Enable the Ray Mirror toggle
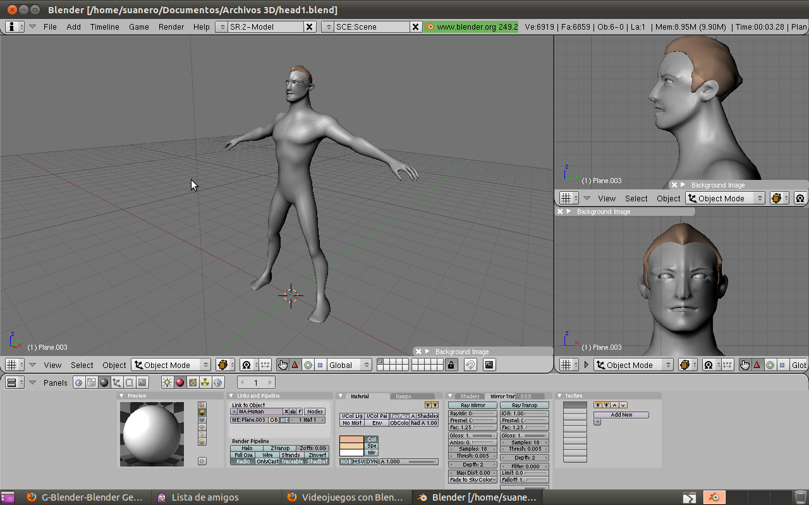809x505 pixels. (x=472, y=405)
